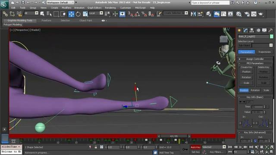Viewport: 276px width, 155px height.
Task: Activate the Select and Scale tool
Action: [85, 14]
